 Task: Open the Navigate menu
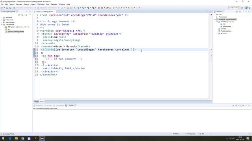(19, 4)
